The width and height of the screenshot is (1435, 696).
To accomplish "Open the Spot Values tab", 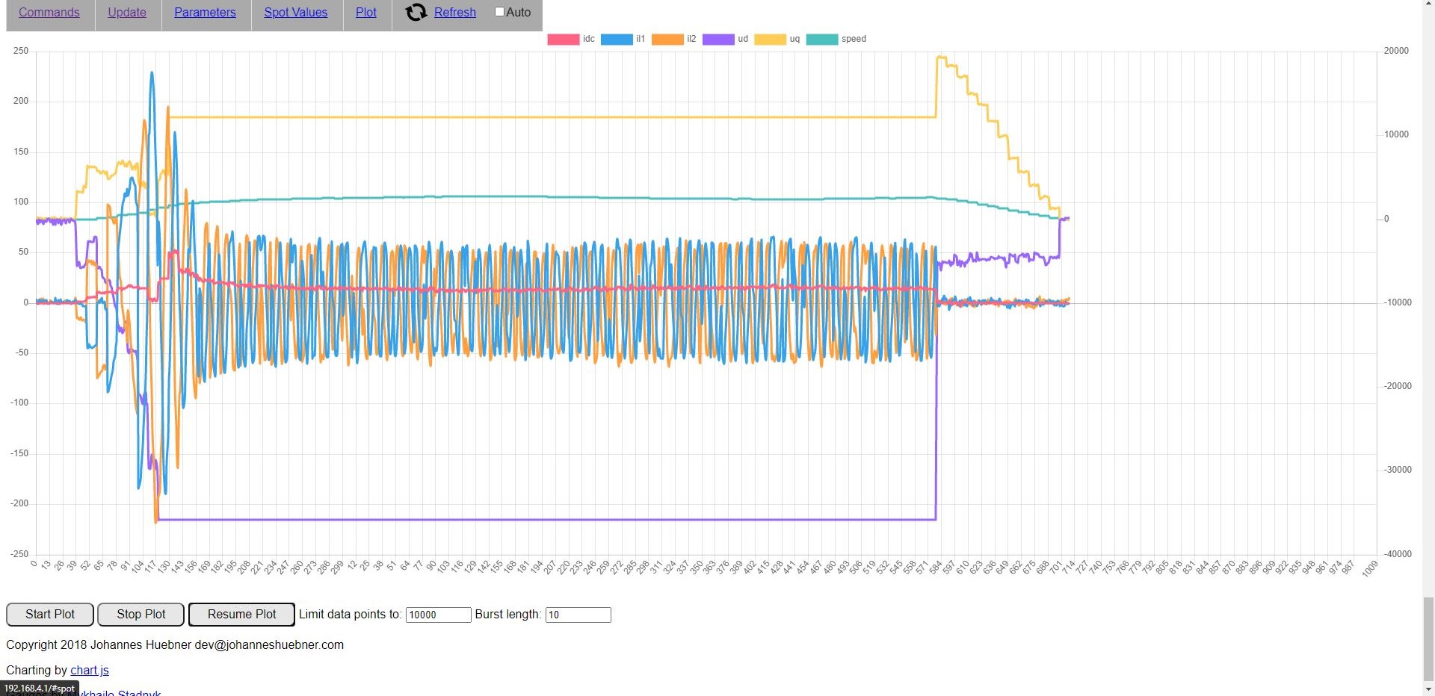I will [x=295, y=13].
